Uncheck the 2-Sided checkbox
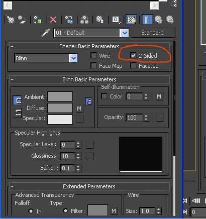The width and height of the screenshot is (206, 219). tap(133, 55)
